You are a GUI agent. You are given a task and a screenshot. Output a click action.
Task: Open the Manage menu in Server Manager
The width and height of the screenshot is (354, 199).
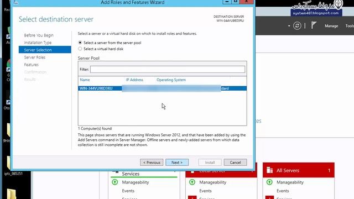[x=331, y=26]
